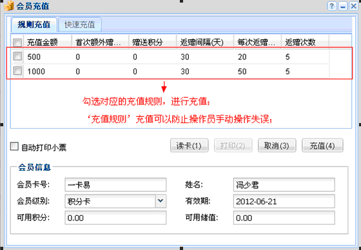Click 首次额外赠 value 0 in 1000 row
Image resolution: width=361 pixels, height=250 pixels.
[78, 72]
